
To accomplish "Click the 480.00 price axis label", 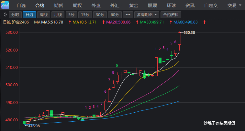I will (x=12, y=120).
